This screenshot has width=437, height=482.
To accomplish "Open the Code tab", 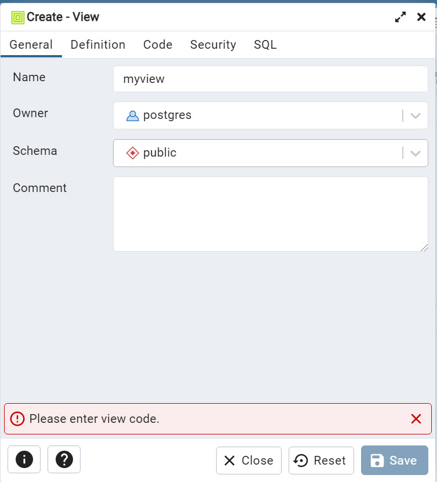I will [x=158, y=45].
